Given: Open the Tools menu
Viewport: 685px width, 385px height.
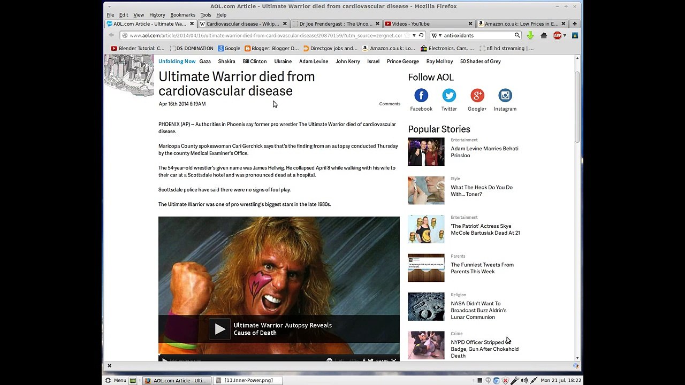Looking at the screenshot, I should tap(205, 15).
